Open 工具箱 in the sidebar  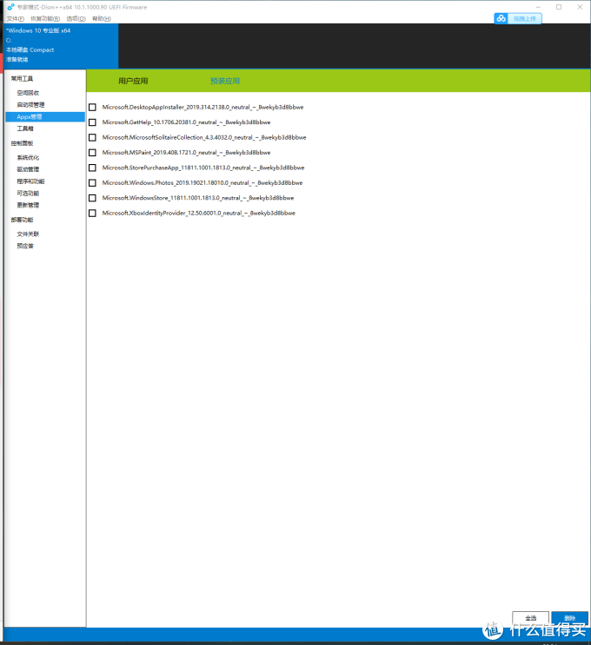[x=25, y=128]
